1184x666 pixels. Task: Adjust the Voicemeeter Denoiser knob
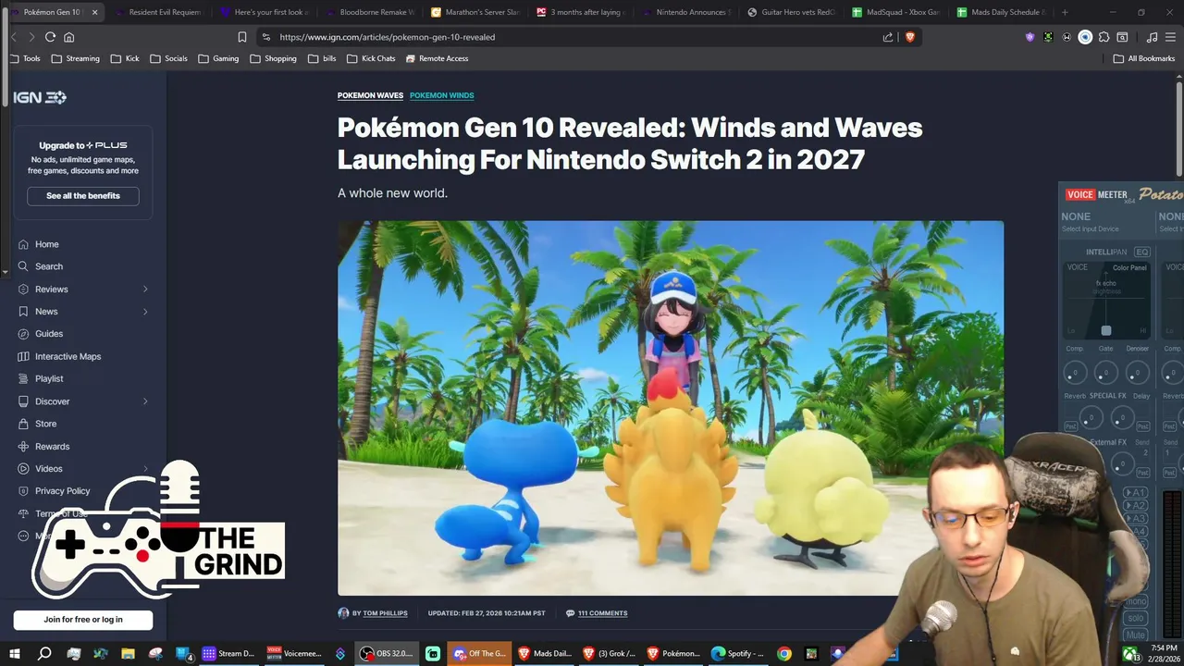pyautogui.click(x=1137, y=373)
